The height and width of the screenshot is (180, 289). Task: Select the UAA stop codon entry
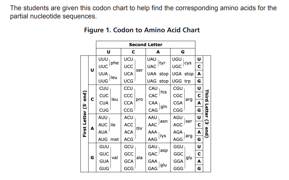tap(158, 74)
